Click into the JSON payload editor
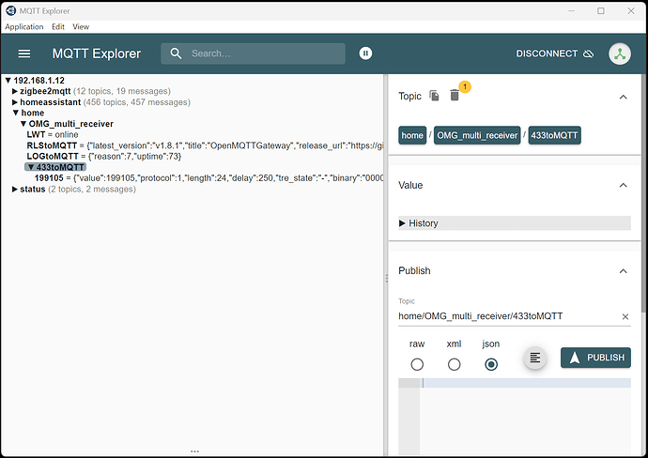The width and height of the screenshot is (648, 458). (525, 417)
